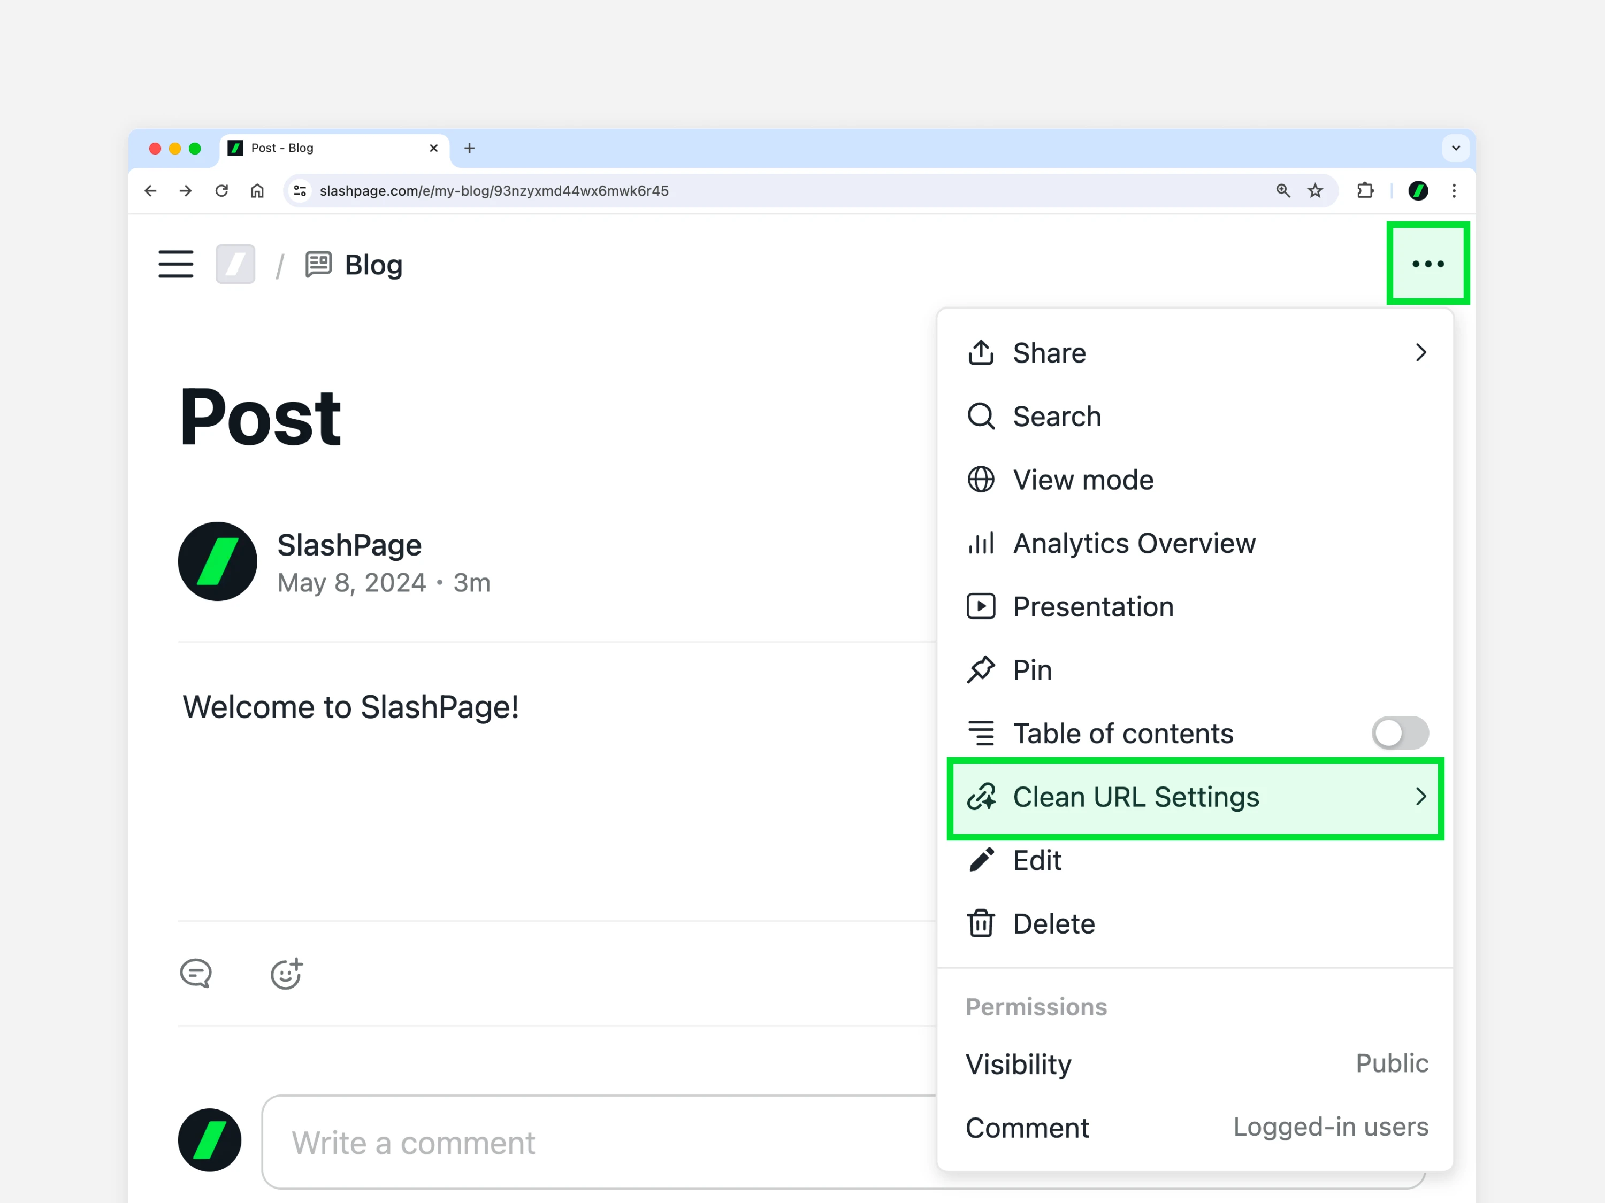The image size is (1605, 1203).
Task: Click the bar chart Analytics icon
Action: pyautogui.click(x=981, y=543)
